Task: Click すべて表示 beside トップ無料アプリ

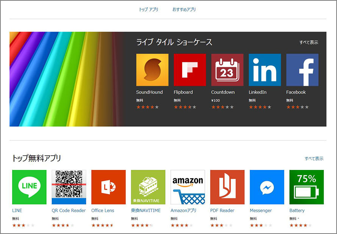Action: point(314,159)
